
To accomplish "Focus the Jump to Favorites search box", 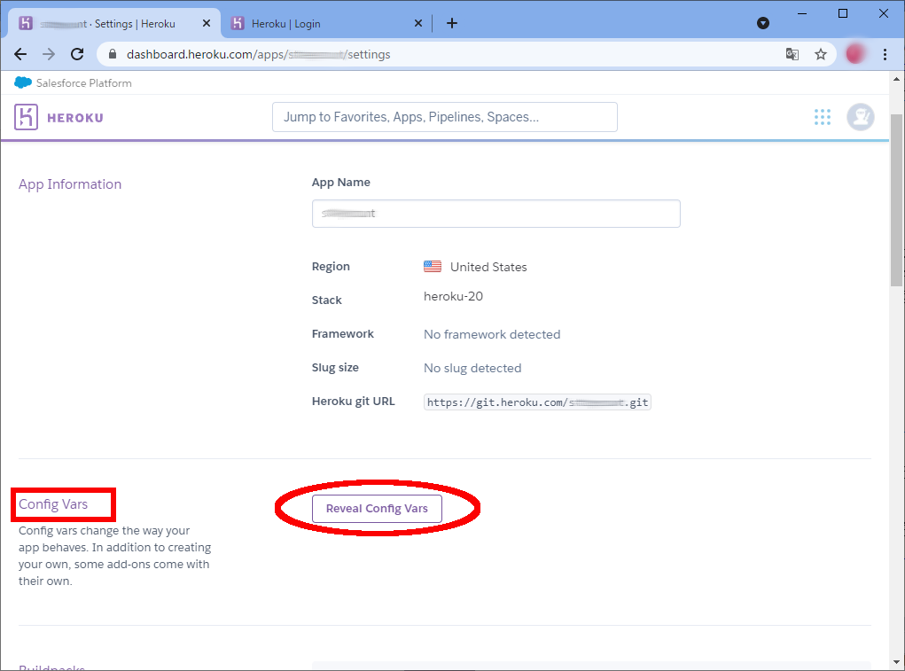I will point(444,117).
